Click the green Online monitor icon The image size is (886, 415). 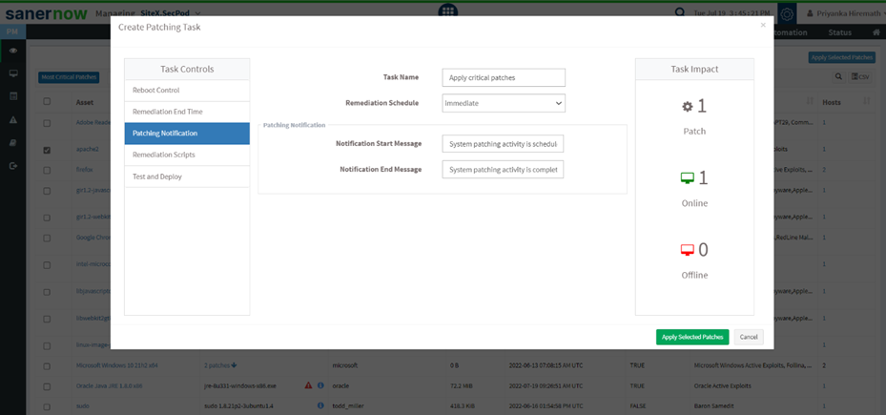(687, 178)
